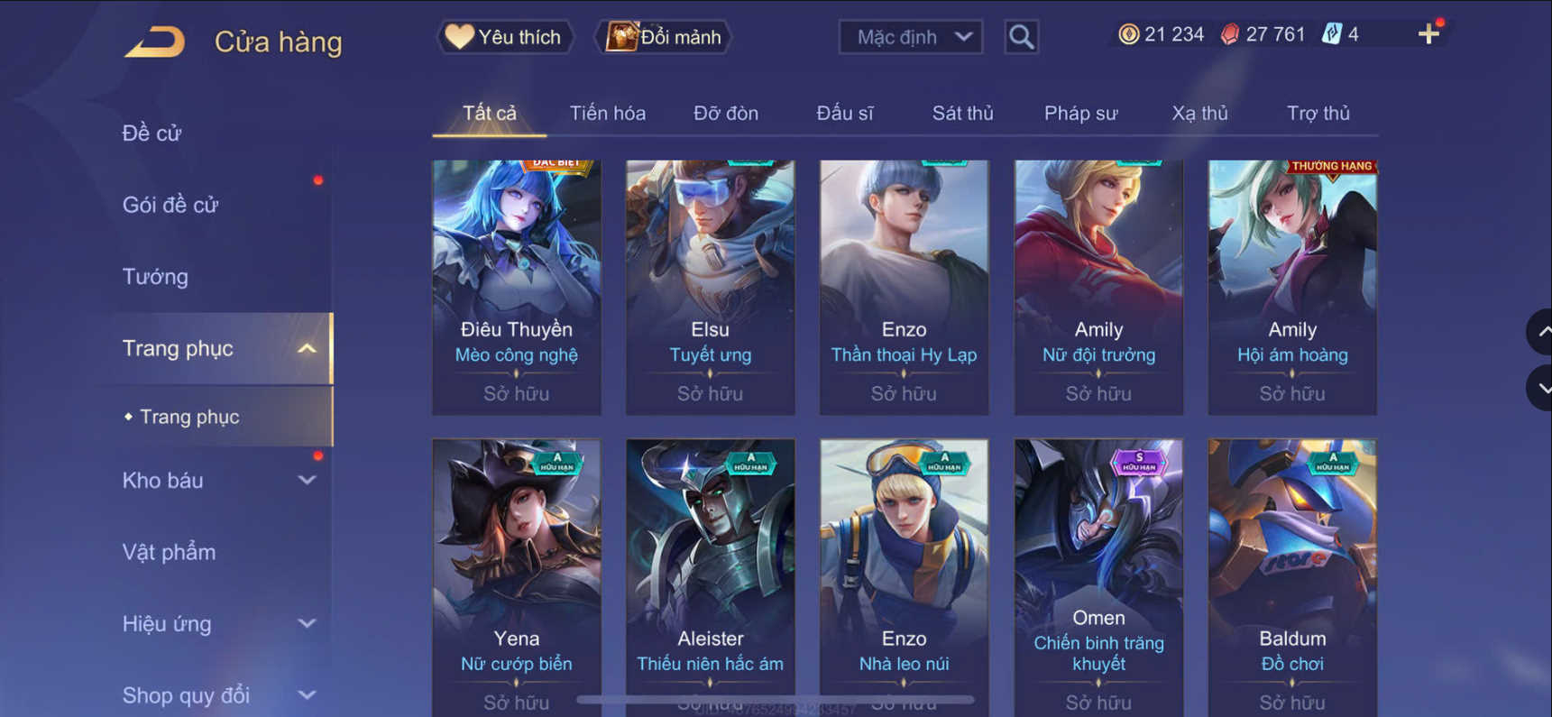
Task: Switch to the Pháp sư tab
Action: pos(1080,113)
